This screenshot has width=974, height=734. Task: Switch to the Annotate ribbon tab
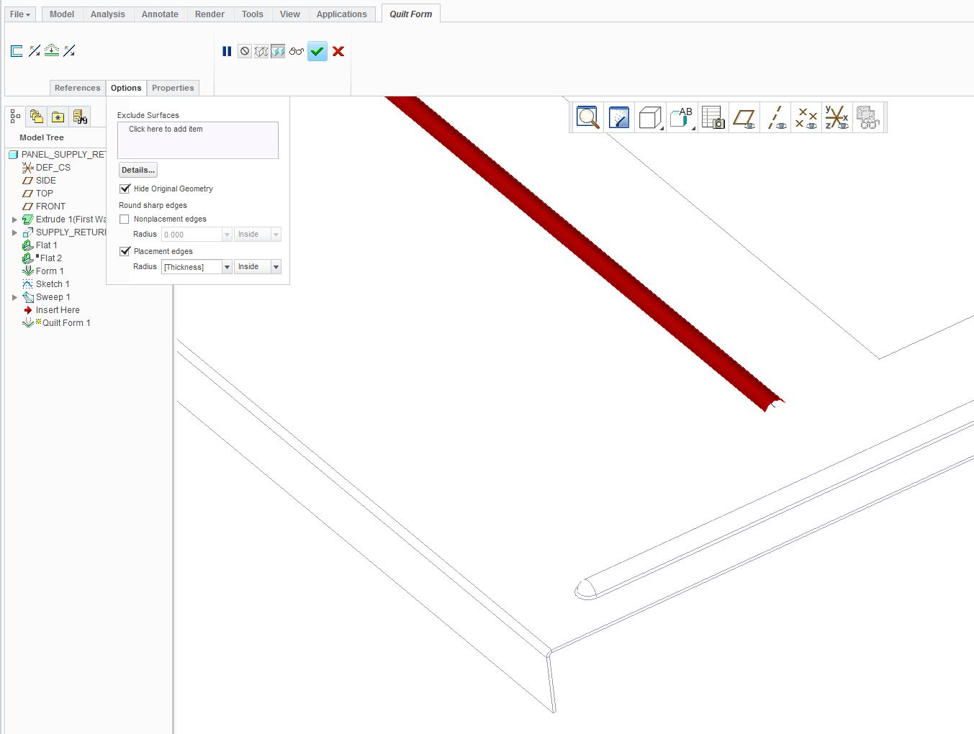tap(160, 14)
